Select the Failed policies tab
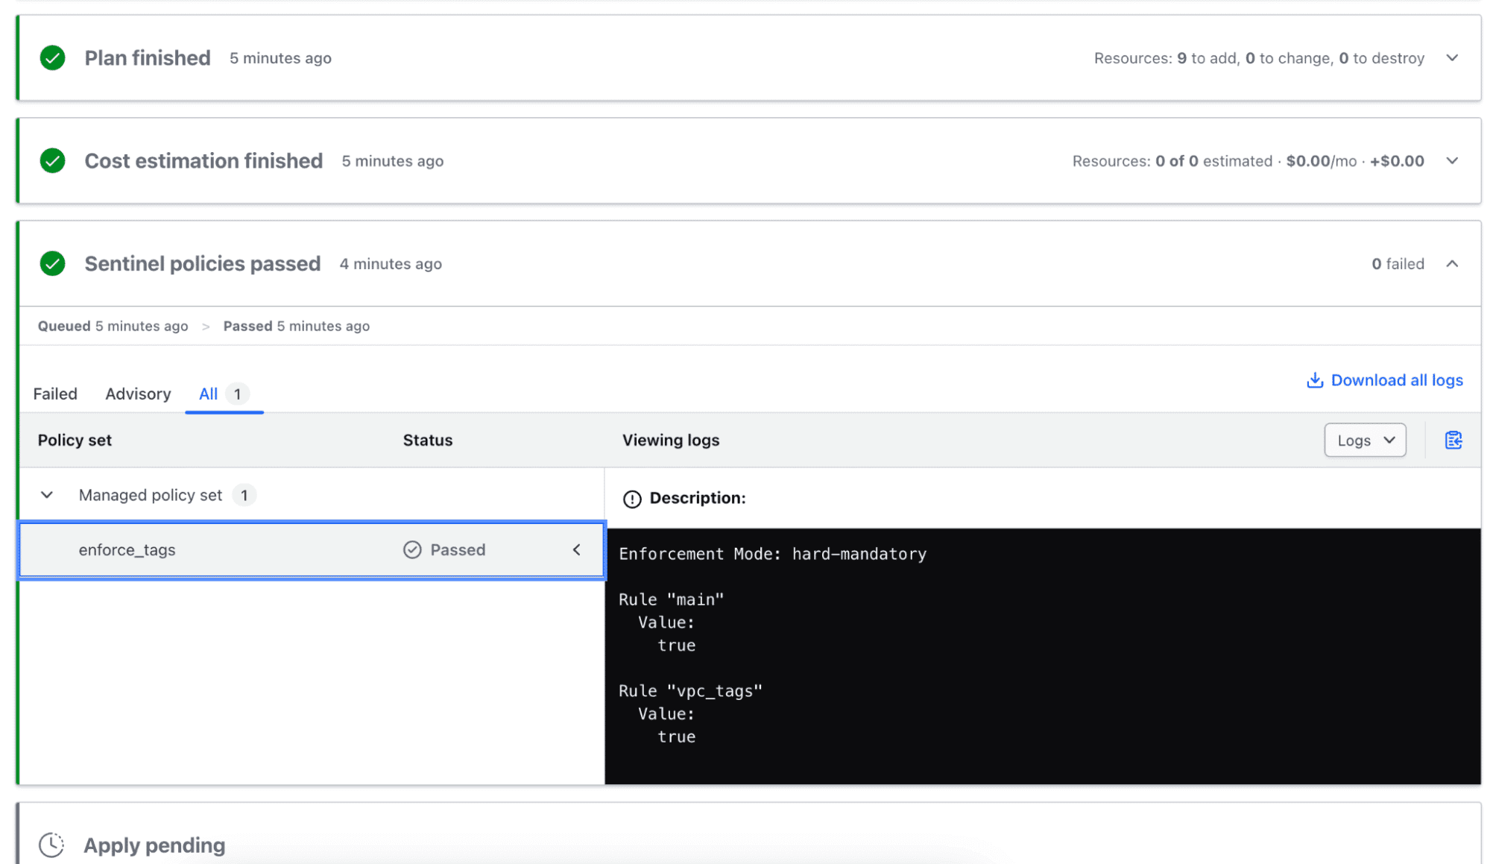Image resolution: width=1490 pixels, height=864 pixels. 54,394
